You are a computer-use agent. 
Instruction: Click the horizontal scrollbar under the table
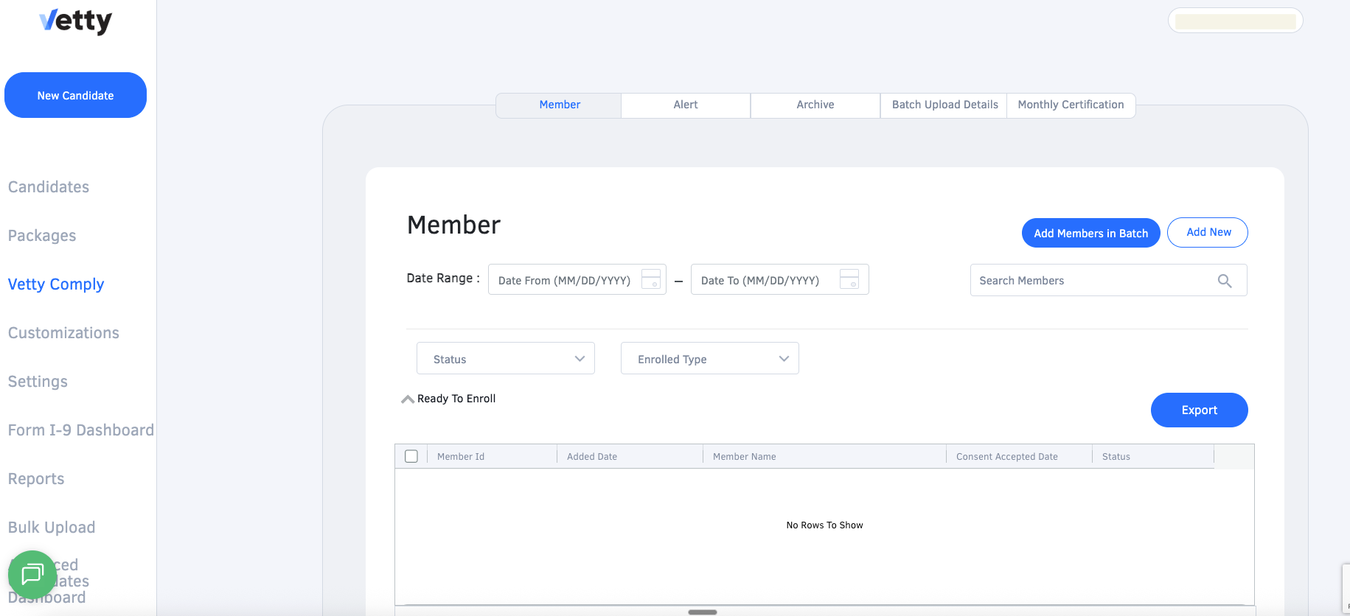(x=702, y=612)
